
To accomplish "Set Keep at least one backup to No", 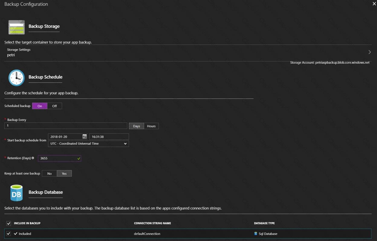I will point(49,173).
